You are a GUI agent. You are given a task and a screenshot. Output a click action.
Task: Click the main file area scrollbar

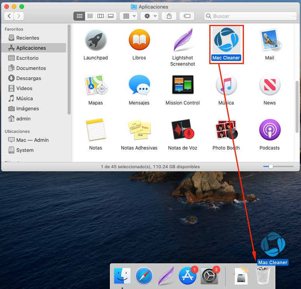click(x=297, y=107)
